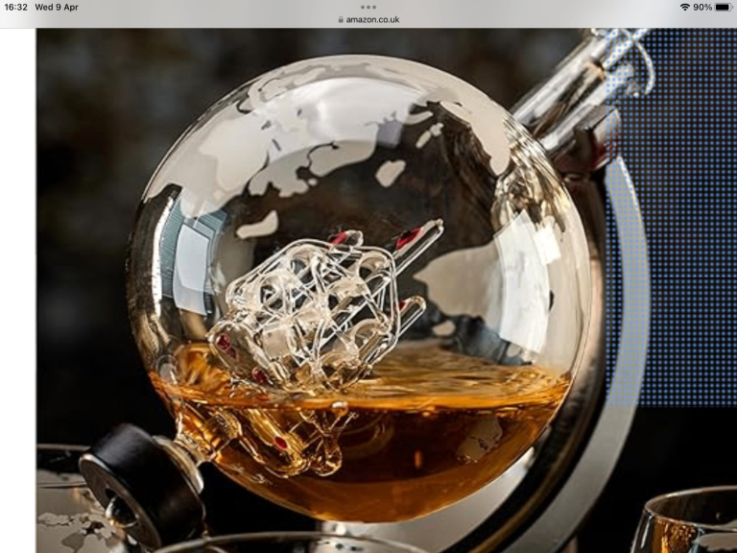The width and height of the screenshot is (737, 553).
Task: Tap the Wed 9 Apr date
Action: [57, 7]
